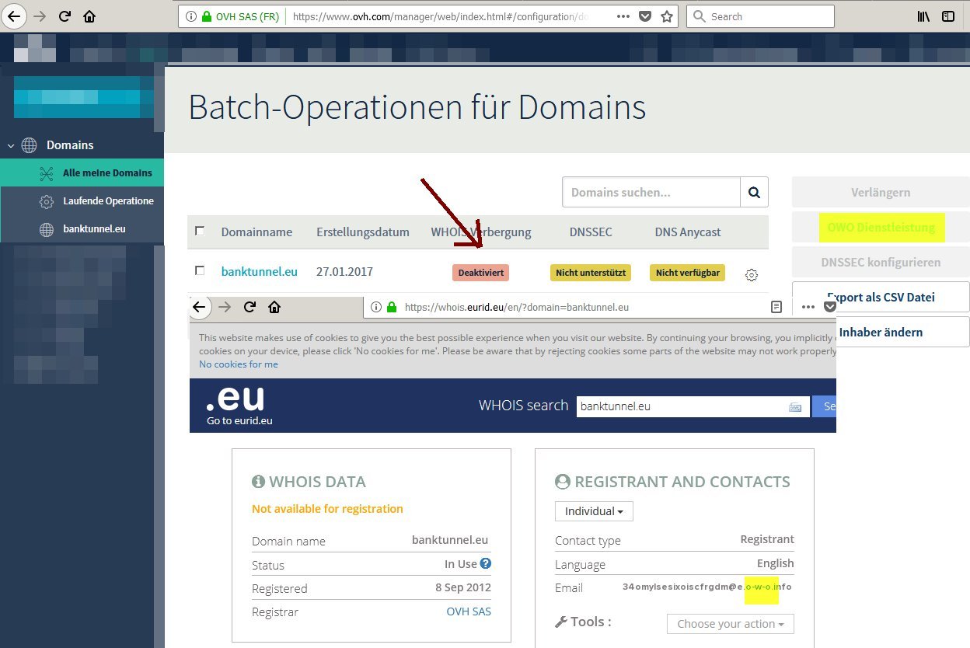Open the gear settings icon for banktunnel.eu row

pyautogui.click(x=751, y=274)
